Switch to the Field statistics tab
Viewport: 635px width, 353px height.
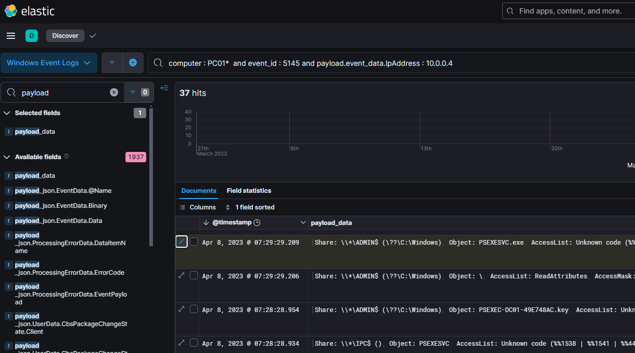(x=249, y=191)
